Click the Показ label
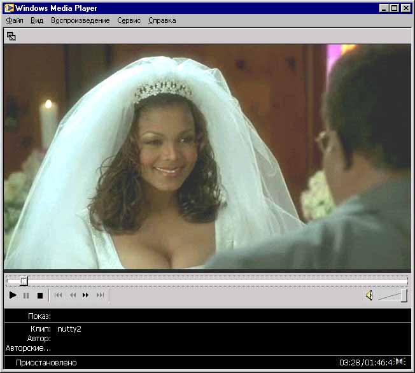 [39, 316]
